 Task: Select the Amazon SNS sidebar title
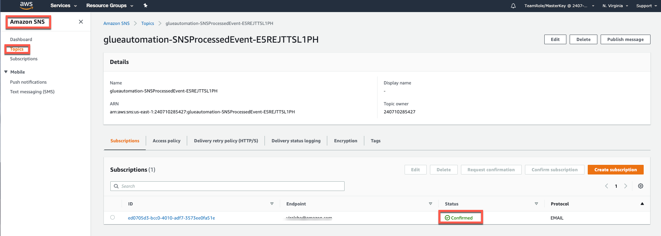(x=27, y=22)
